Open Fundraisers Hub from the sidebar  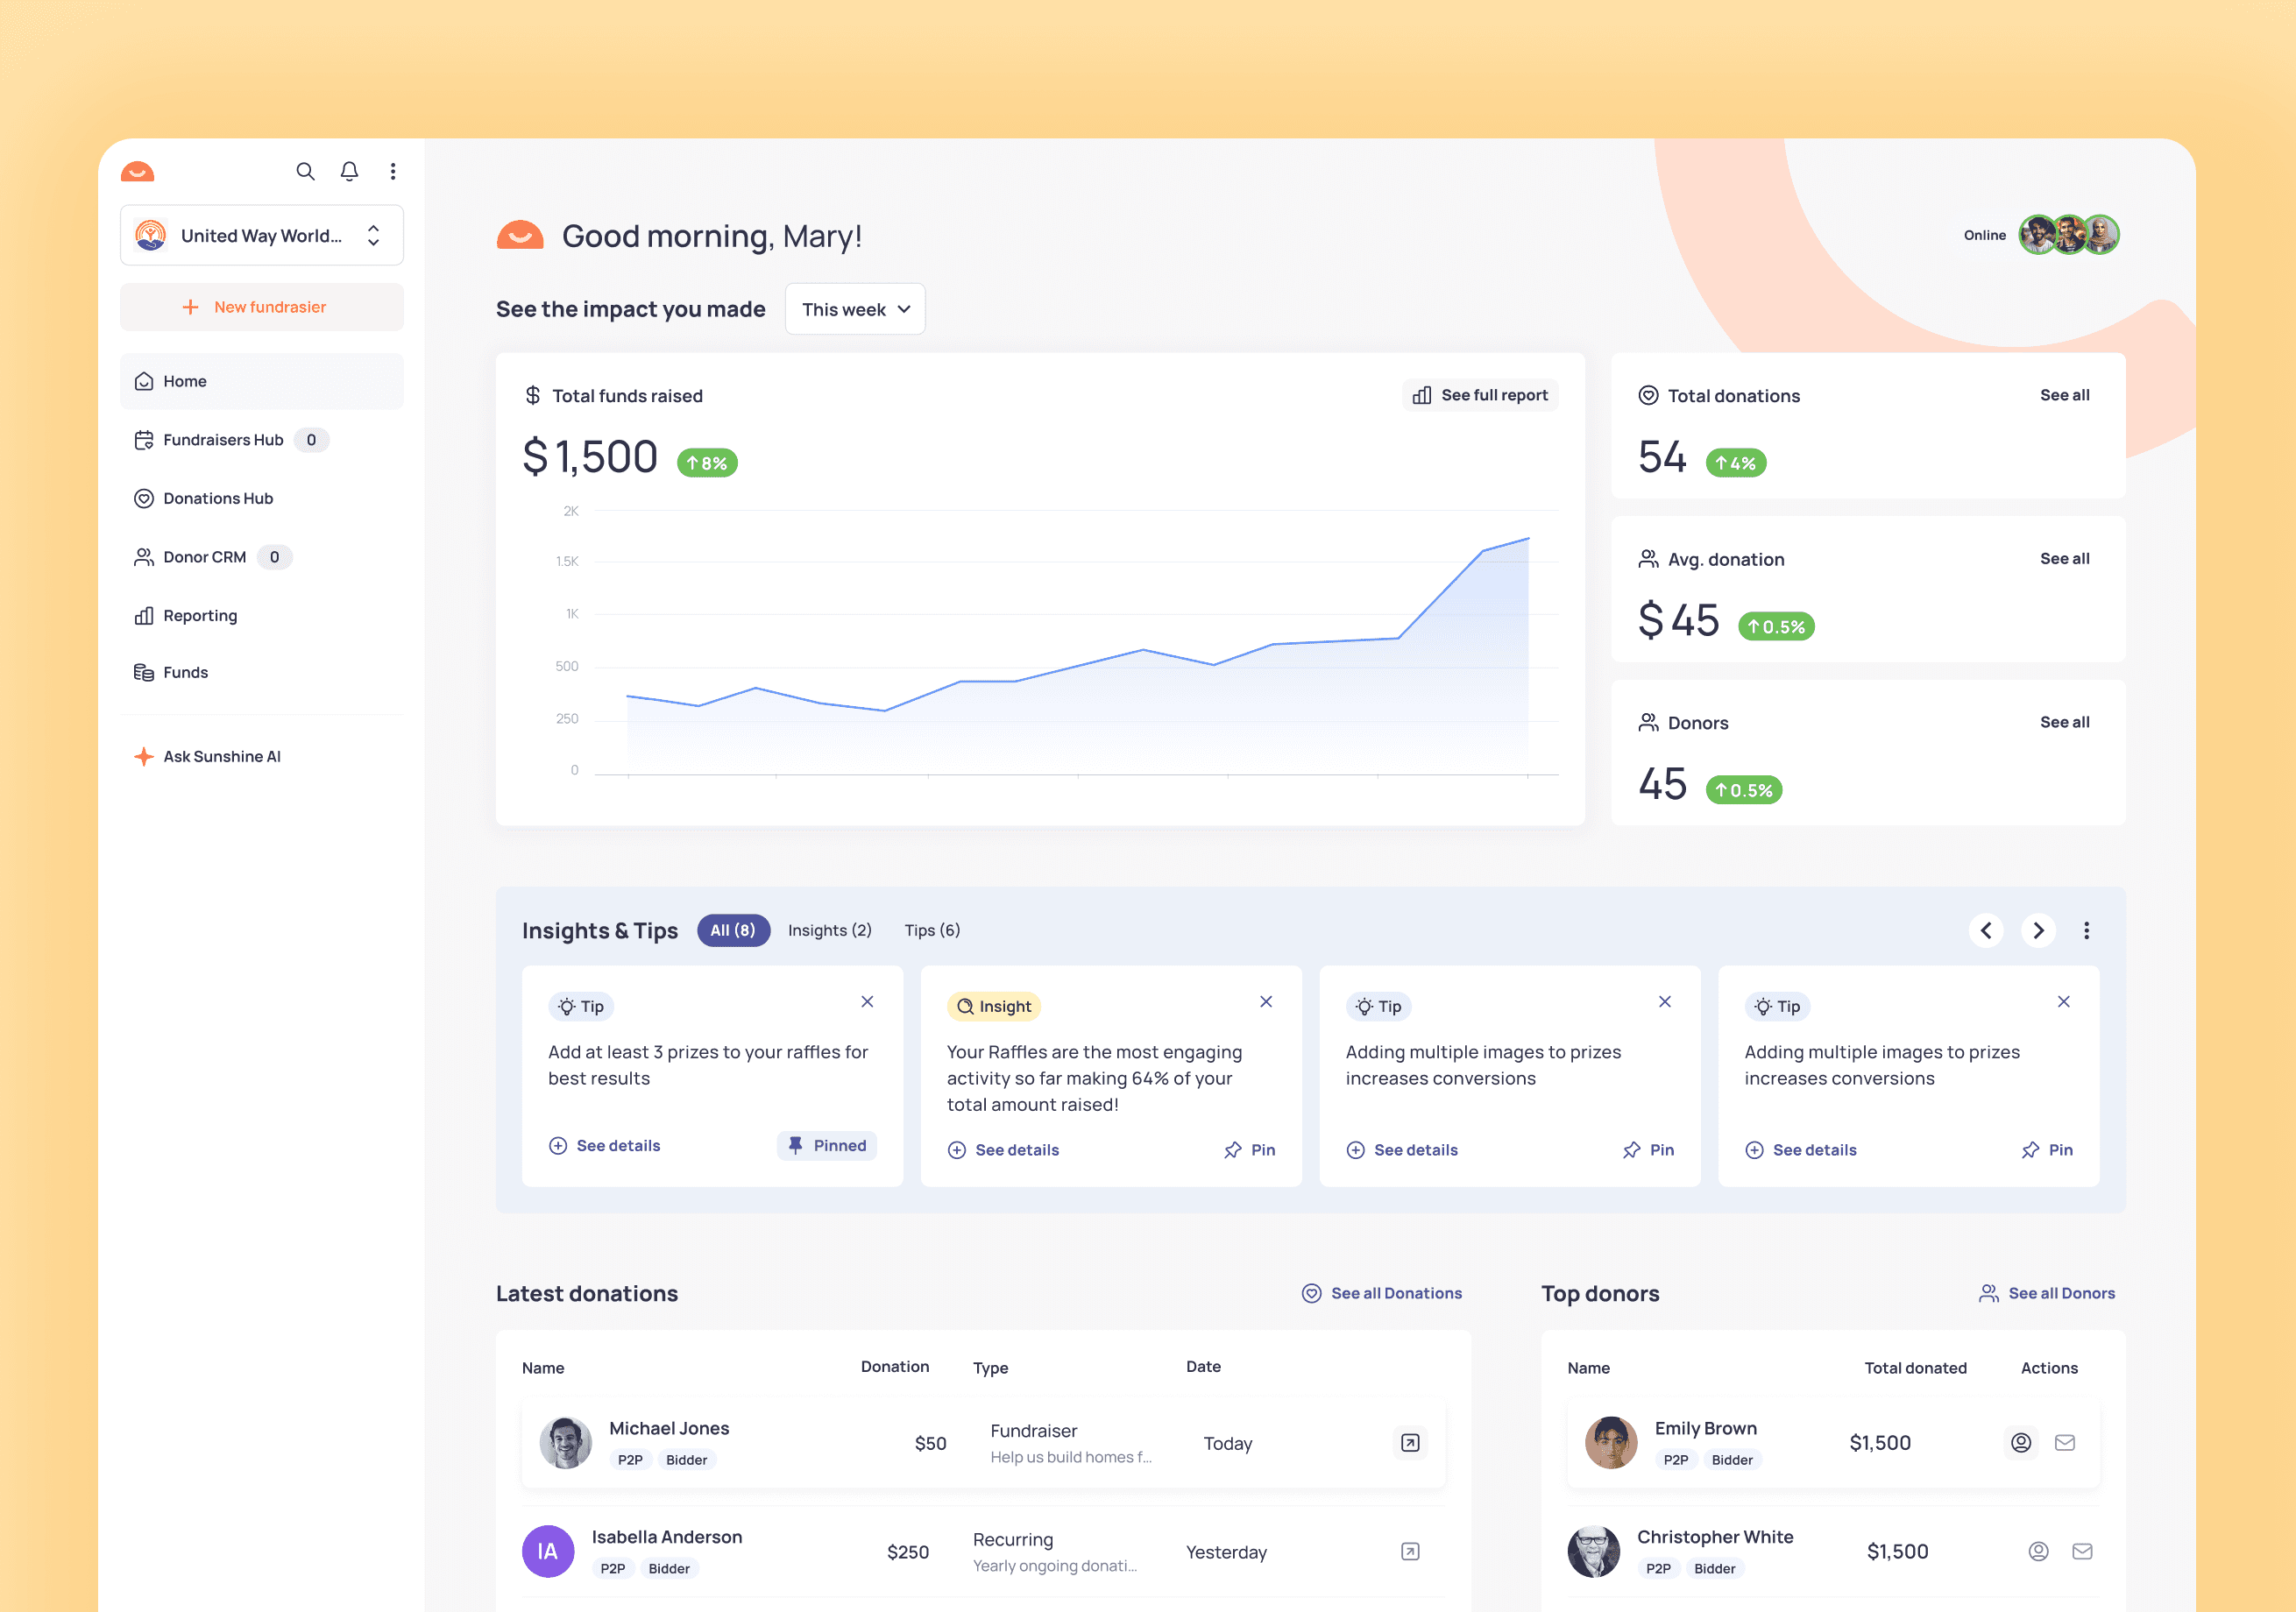(224, 439)
